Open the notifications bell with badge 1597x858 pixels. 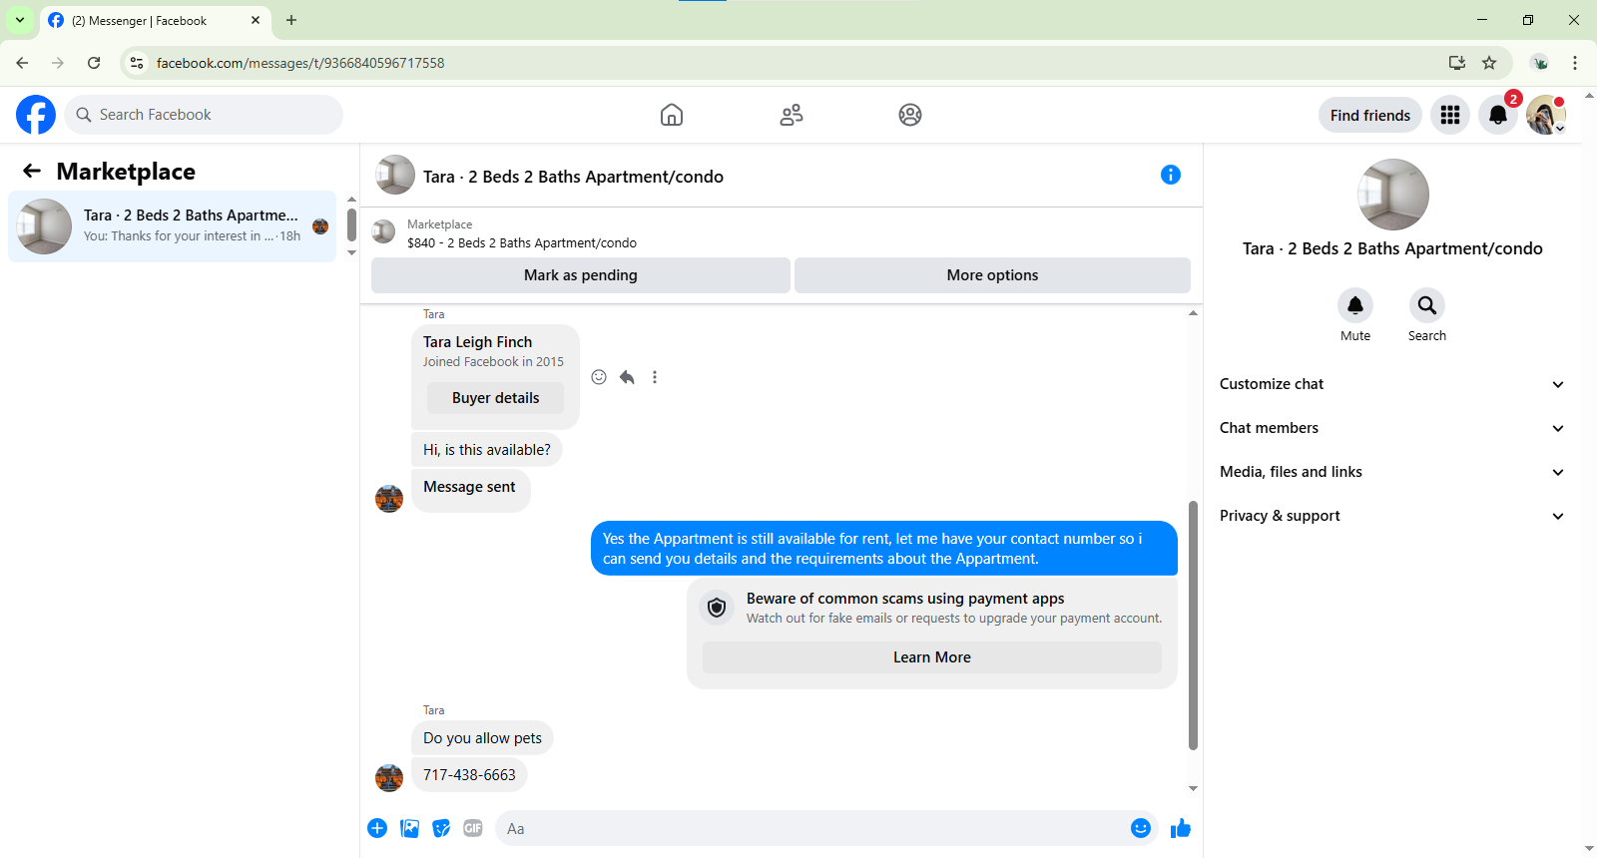(x=1498, y=116)
